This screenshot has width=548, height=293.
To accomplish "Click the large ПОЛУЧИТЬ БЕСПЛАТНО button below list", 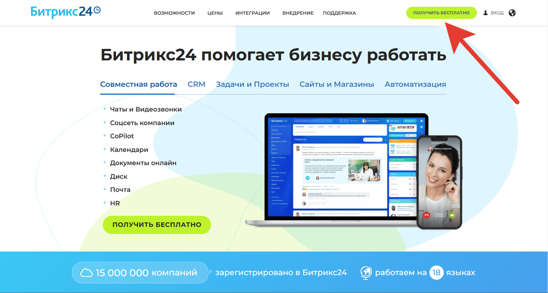I will coord(157,225).
